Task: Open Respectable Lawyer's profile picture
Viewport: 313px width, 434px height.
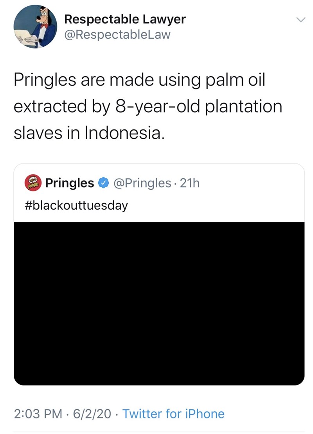Action: coord(36,27)
